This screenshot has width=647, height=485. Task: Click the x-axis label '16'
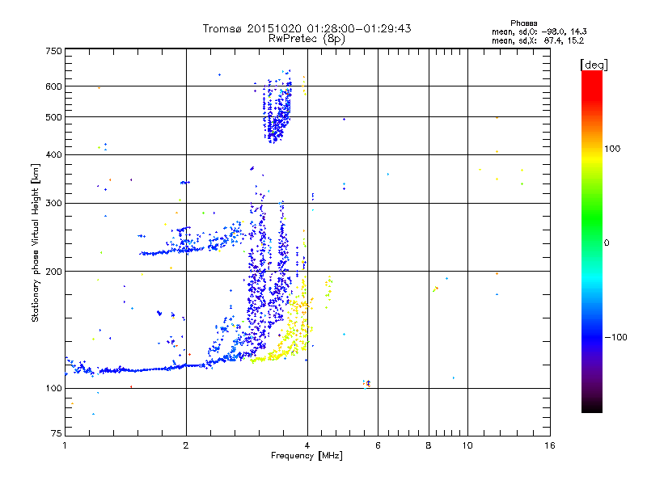pyautogui.click(x=550, y=445)
